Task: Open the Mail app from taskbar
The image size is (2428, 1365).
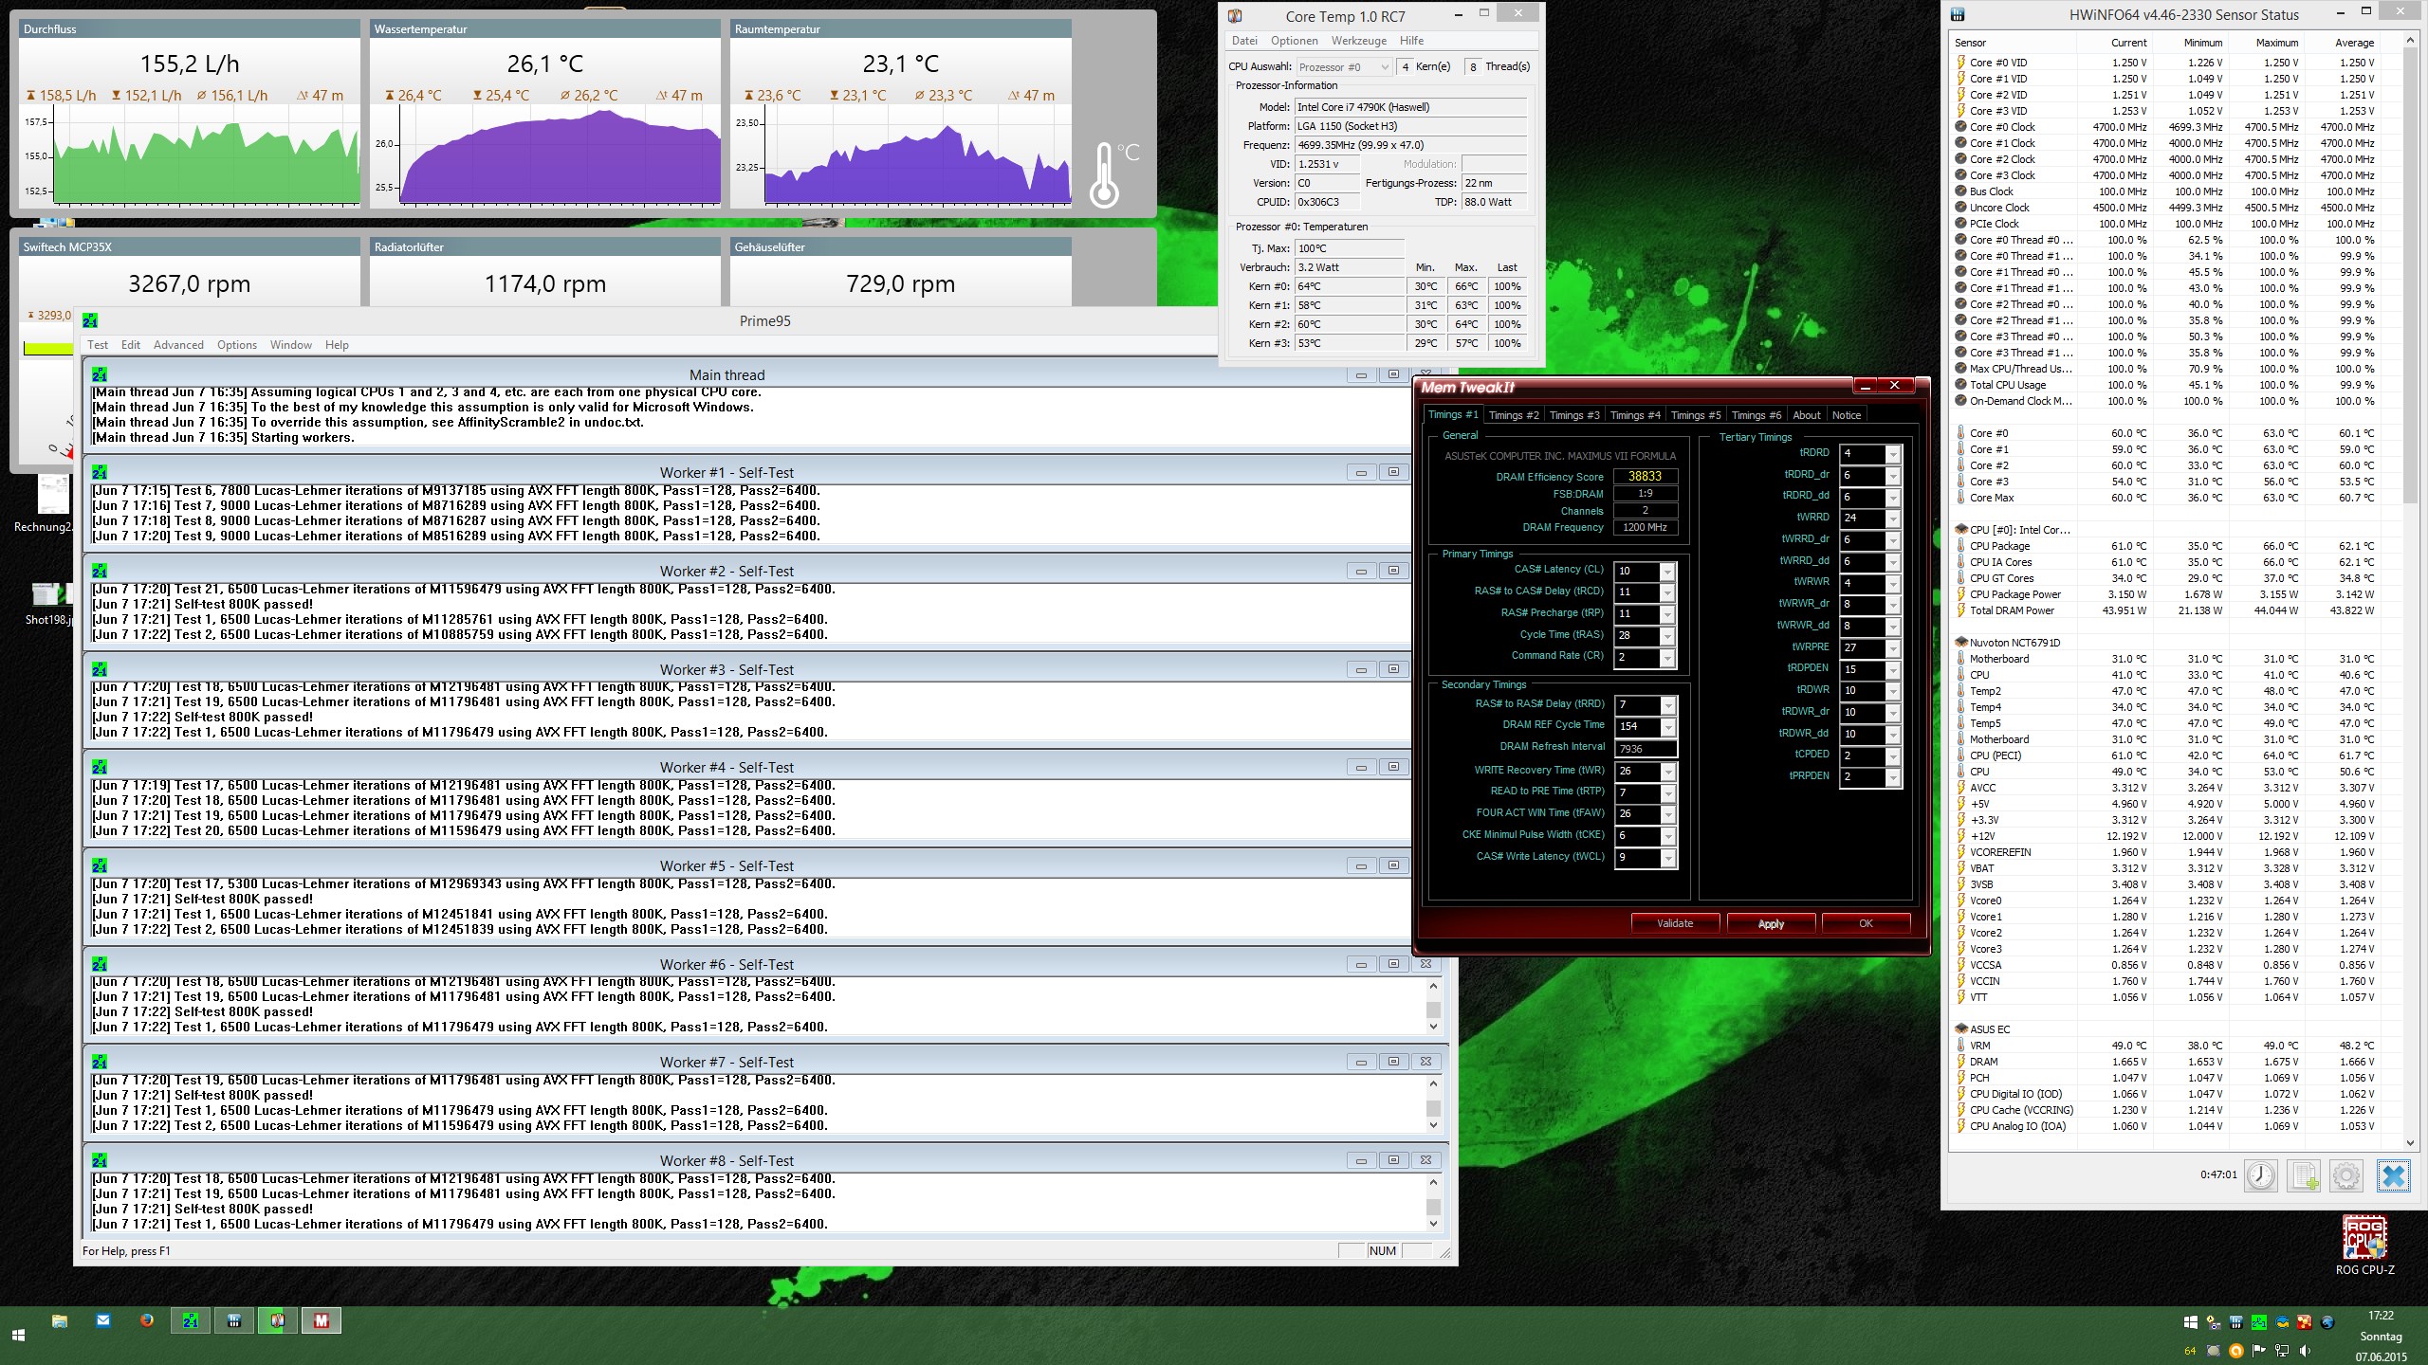Action: (x=103, y=1319)
